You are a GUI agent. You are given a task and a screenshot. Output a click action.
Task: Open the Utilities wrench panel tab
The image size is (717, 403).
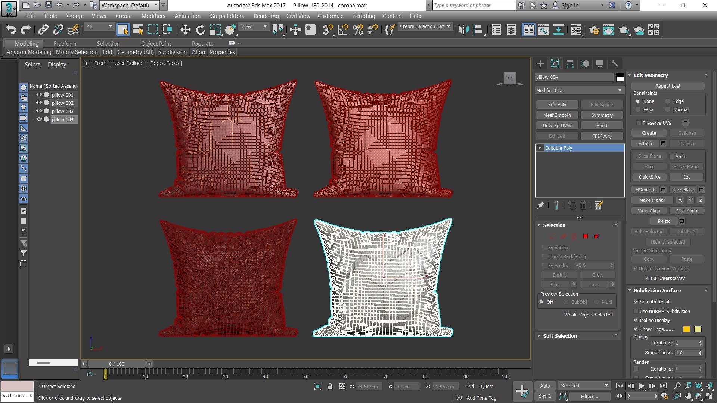click(x=615, y=63)
